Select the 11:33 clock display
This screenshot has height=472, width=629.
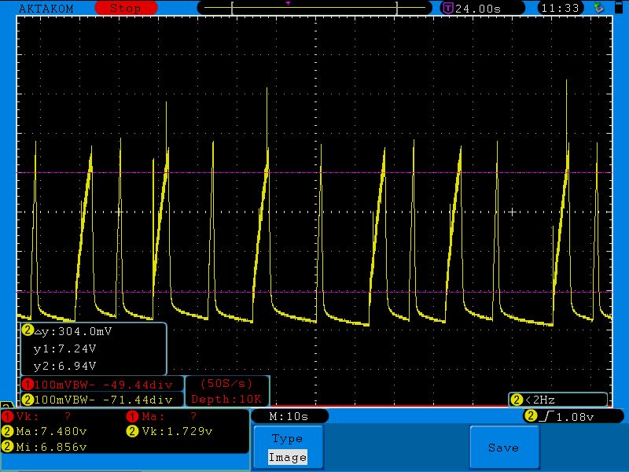[x=561, y=8]
